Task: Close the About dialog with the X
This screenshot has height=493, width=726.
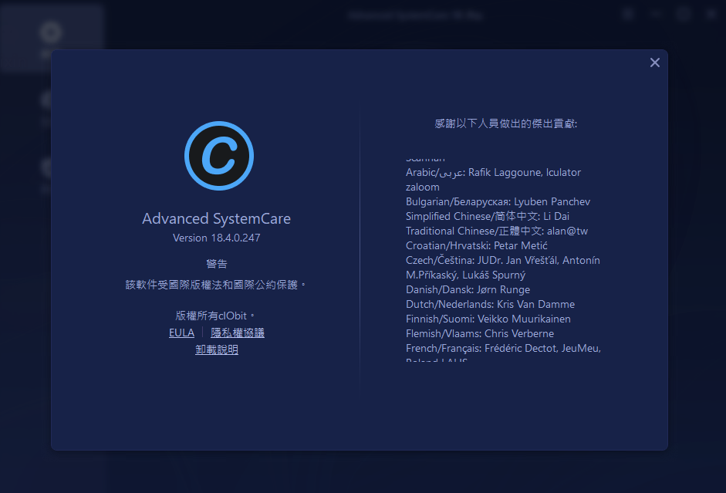Action: [x=655, y=62]
